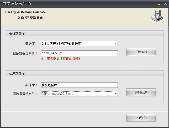Minimize the 数据库备份/还原 window
Image resolution: width=169 pixels, height=128 pixels.
coord(159,4)
